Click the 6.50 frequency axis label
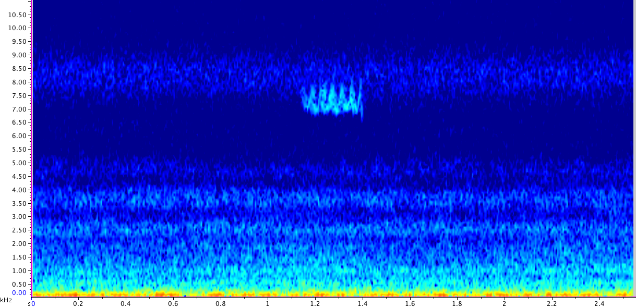The width and height of the screenshot is (636, 308). click(19, 122)
